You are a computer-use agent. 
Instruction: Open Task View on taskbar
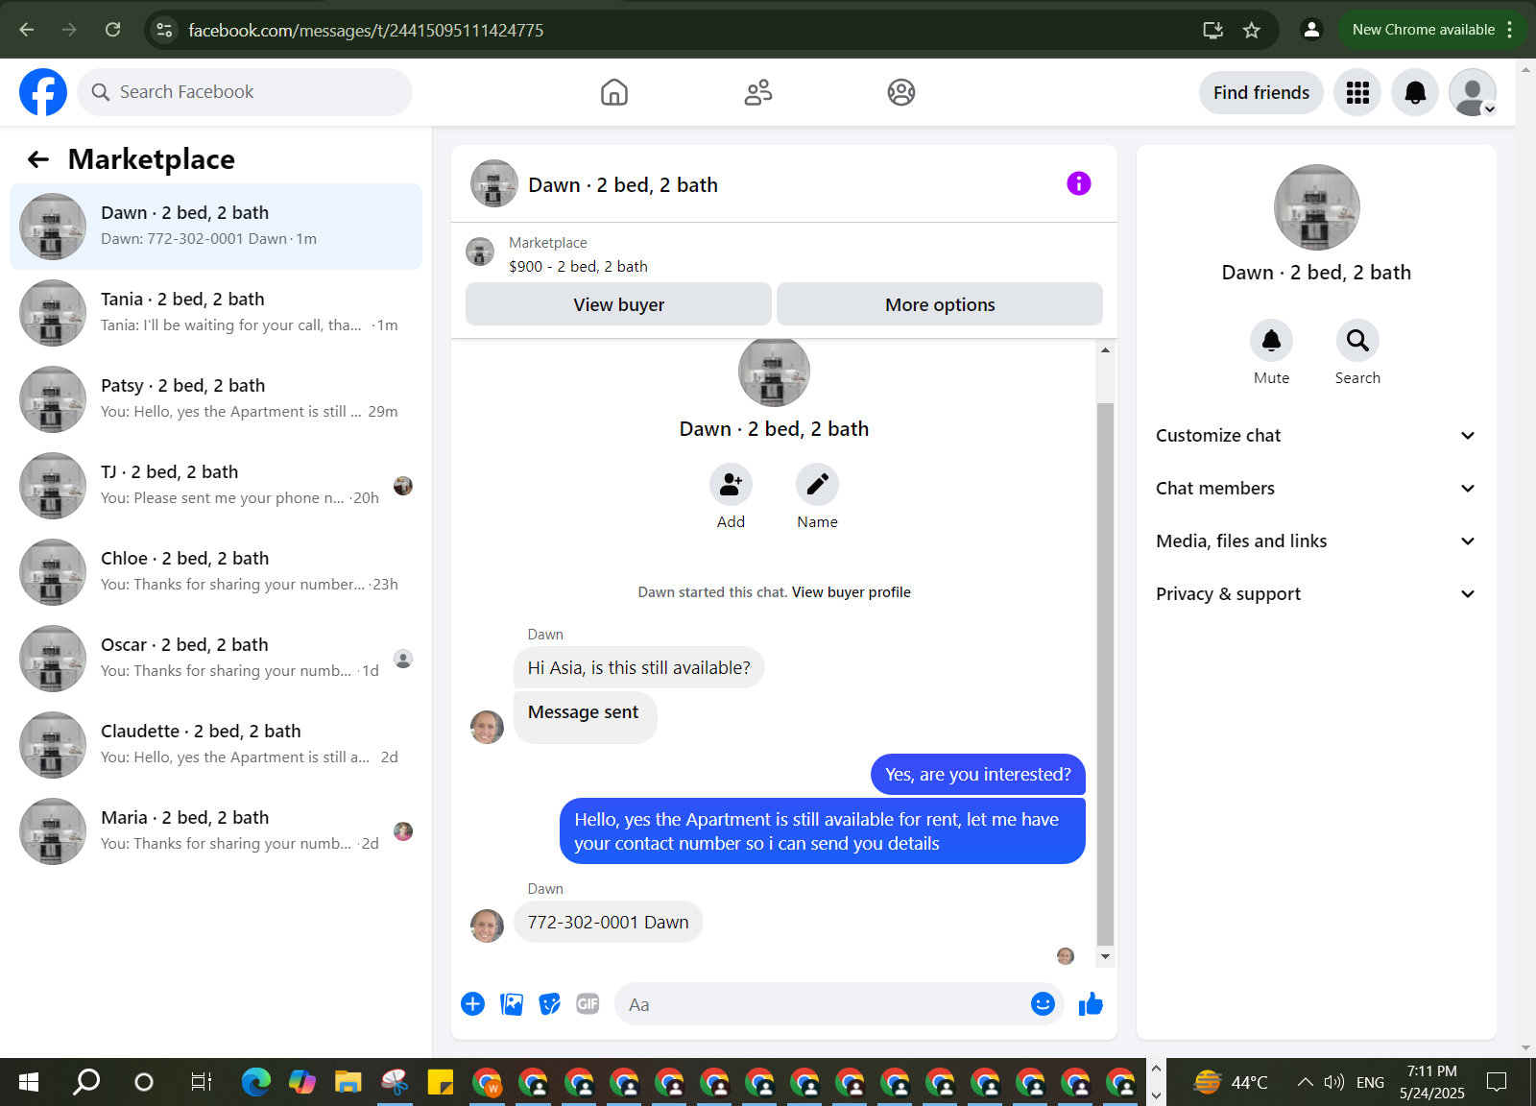point(201,1082)
